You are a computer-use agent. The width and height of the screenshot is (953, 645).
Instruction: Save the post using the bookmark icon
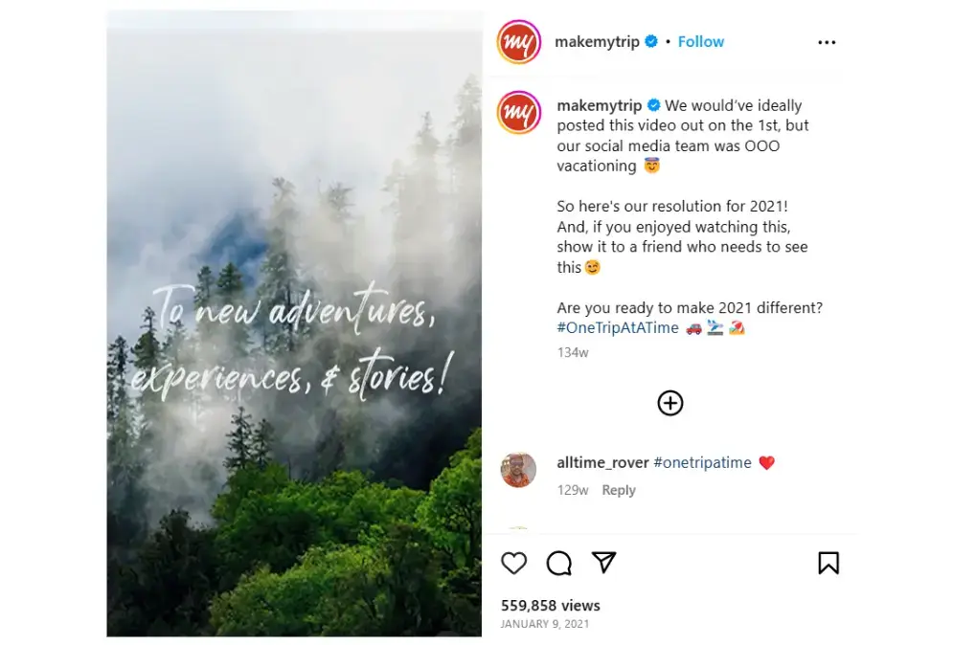[829, 563]
